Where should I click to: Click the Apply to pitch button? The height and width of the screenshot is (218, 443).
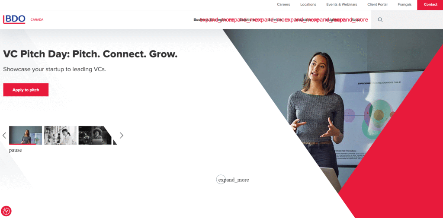(26, 90)
